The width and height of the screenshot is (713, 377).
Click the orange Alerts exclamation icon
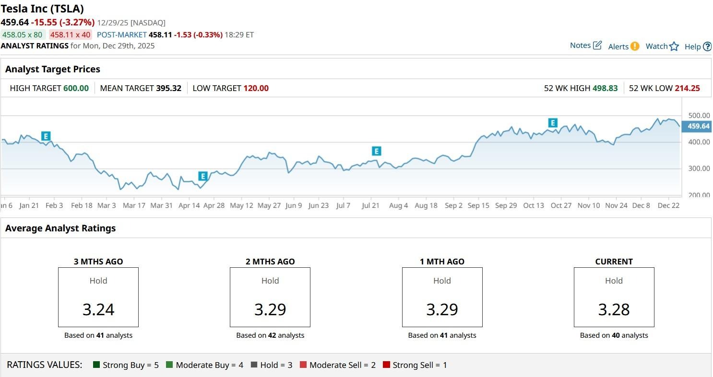coord(635,46)
